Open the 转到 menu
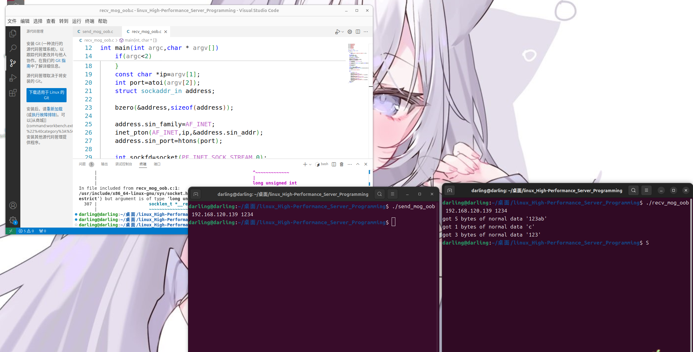The image size is (693, 352). coord(64,21)
